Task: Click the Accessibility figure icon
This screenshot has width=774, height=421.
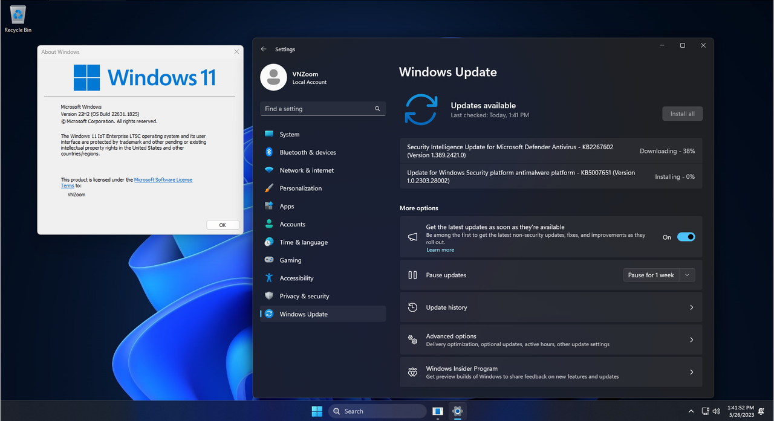Action: click(269, 278)
